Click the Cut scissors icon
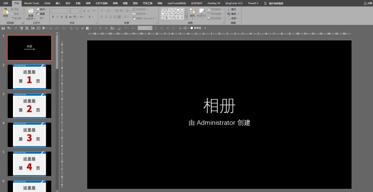This screenshot has width=373, height=192. pyautogui.click(x=12, y=9)
